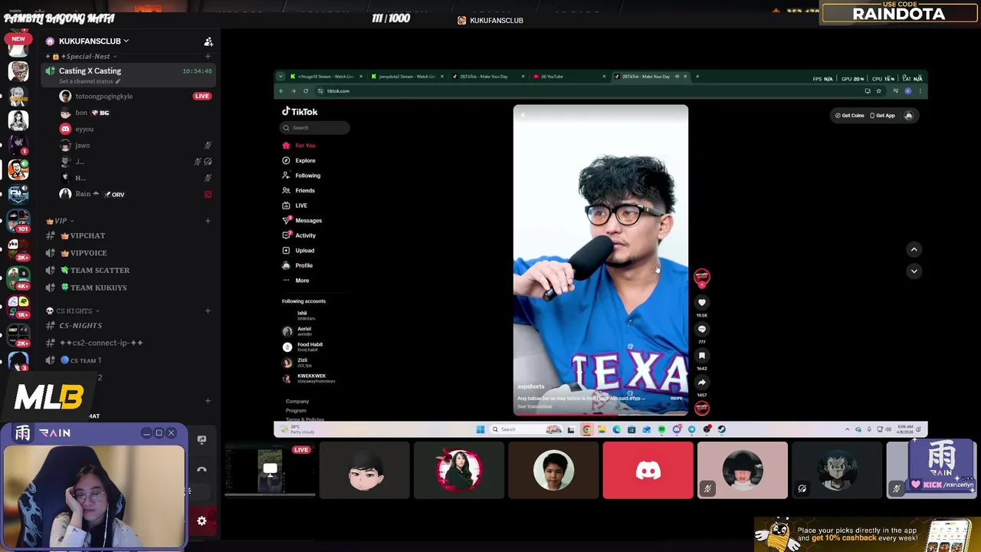Open Discord settings gear
Viewport: 981px width, 552px height.
202,521
